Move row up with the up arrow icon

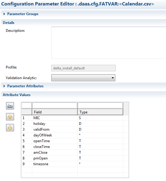pos(10,117)
